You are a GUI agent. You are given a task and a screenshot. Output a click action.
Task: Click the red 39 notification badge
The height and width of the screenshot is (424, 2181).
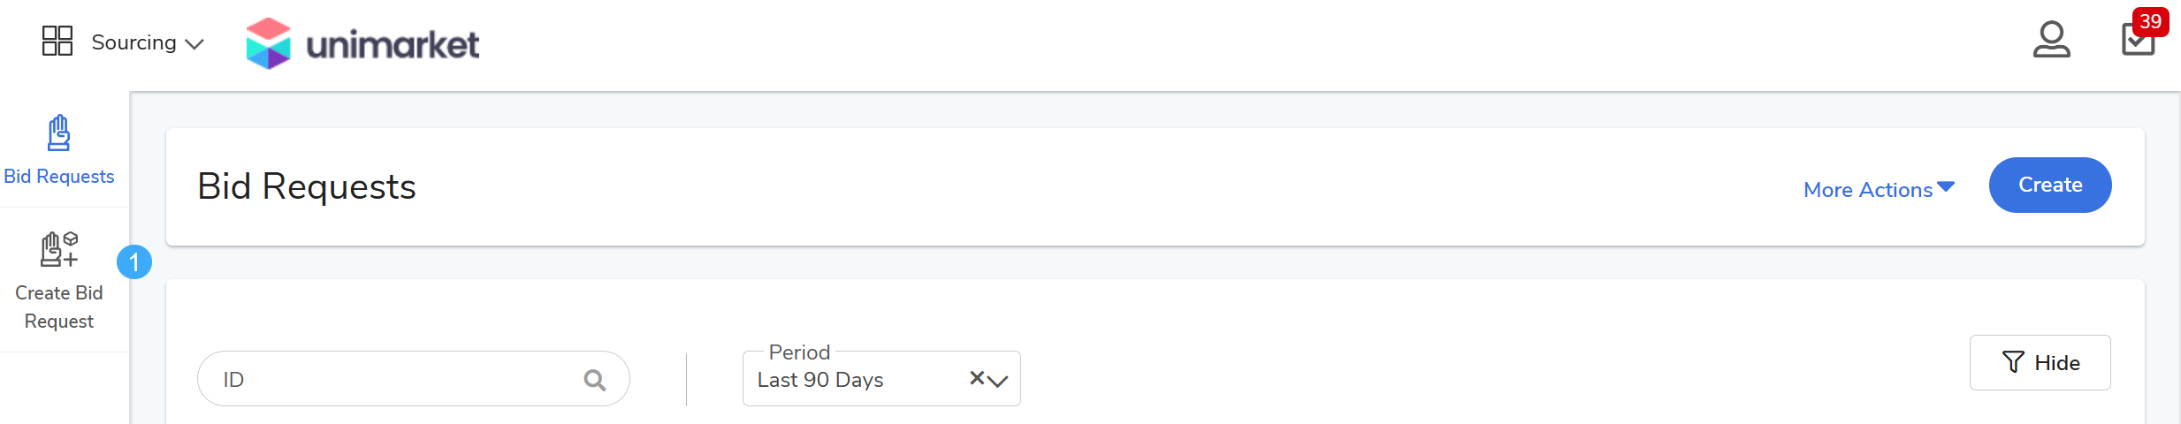[x=2150, y=21]
